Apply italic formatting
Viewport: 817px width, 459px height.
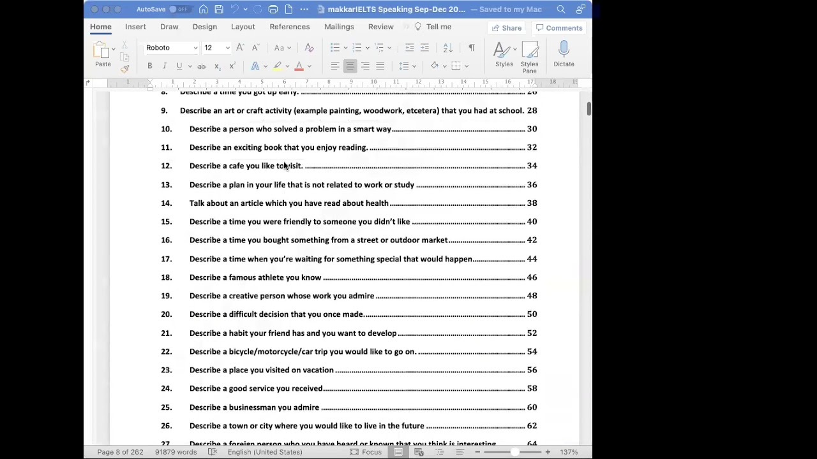(164, 66)
